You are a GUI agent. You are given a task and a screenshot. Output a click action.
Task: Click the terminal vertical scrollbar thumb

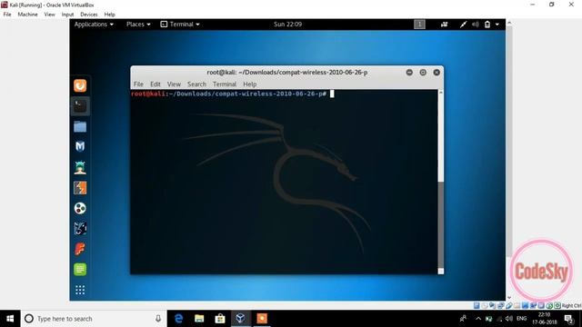click(x=440, y=225)
